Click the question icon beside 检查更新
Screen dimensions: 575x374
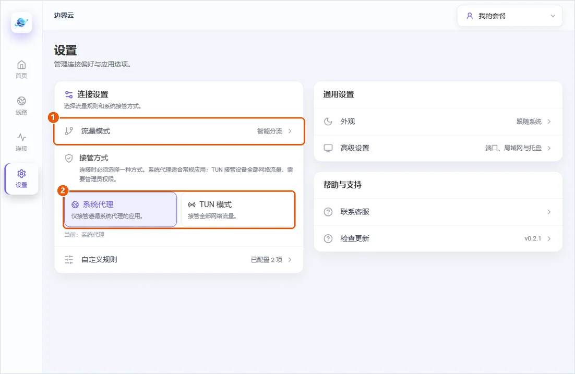pos(328,238)
